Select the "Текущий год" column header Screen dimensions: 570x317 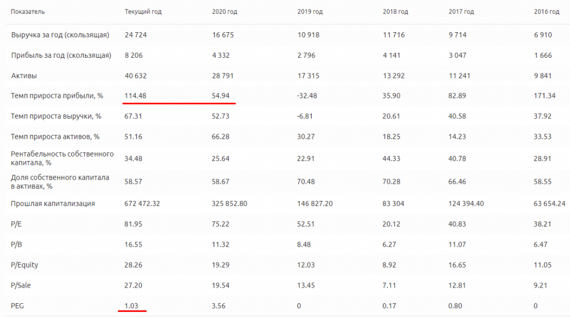coord(143,12)
